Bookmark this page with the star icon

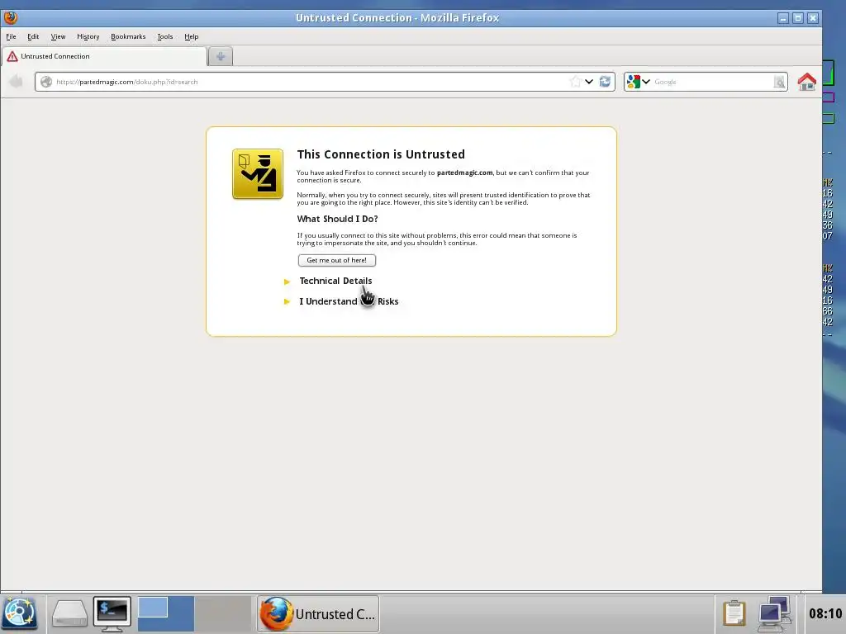tap(575, 82)
